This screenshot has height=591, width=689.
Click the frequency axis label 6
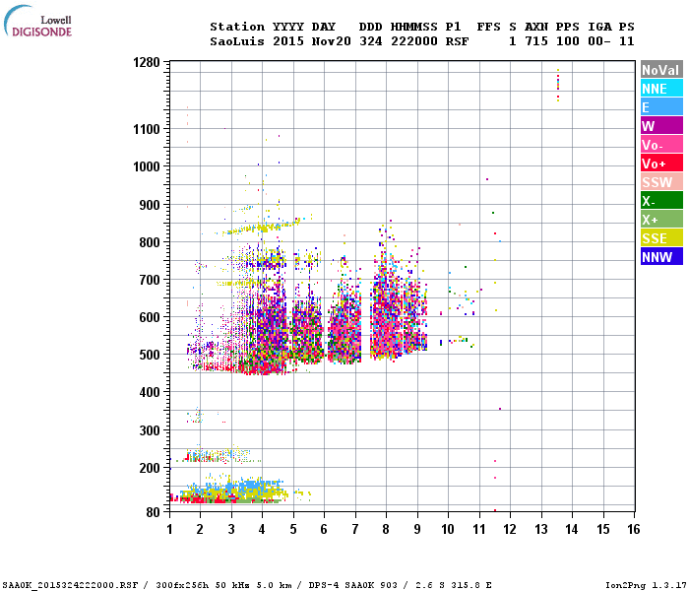pos(324,529)
